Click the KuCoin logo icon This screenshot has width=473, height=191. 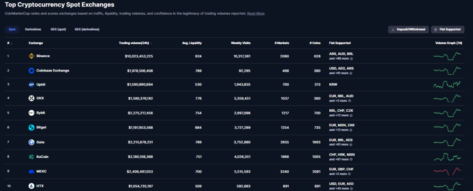(x=31, y=156)
